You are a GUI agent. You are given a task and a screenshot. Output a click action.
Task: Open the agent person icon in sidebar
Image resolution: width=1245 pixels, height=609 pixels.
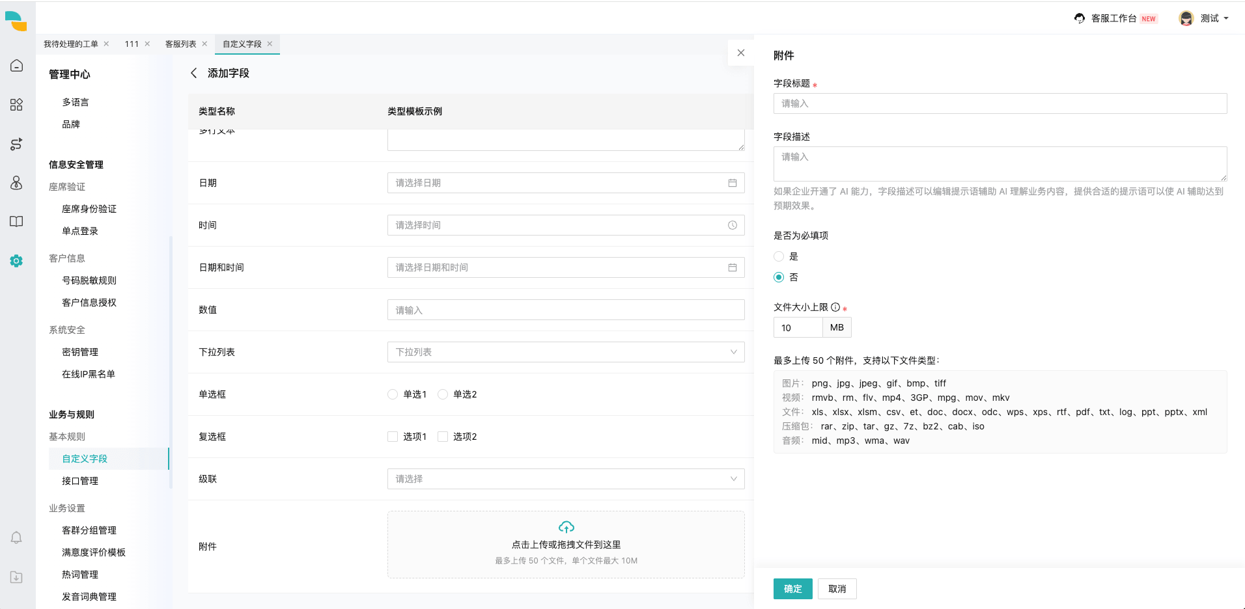[x=16, y=183]
